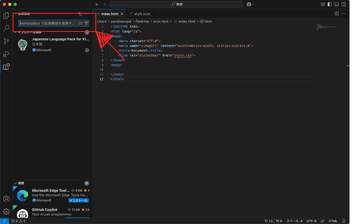Screen dimensions: 359x224
Task: Open scss-test breadcrumb segment
Action: click(161, 21)
